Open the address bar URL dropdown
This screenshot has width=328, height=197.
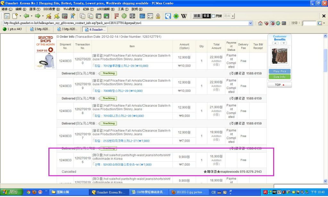tap(251, 23)
